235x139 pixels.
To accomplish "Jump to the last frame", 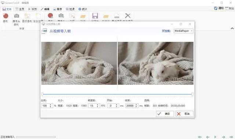I will pyautogui.click(x=231, y=137).
